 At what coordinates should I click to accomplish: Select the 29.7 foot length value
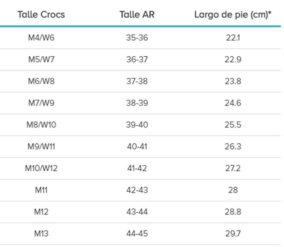[233, 234]
